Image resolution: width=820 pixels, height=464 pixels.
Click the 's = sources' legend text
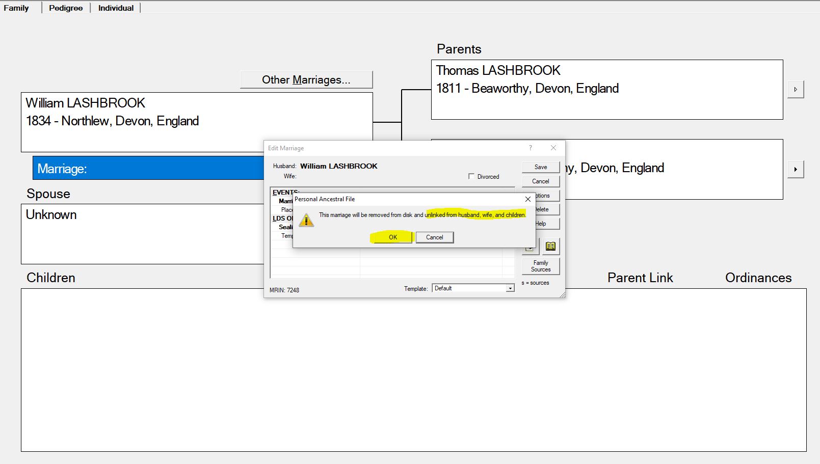(x=535, y=283)
